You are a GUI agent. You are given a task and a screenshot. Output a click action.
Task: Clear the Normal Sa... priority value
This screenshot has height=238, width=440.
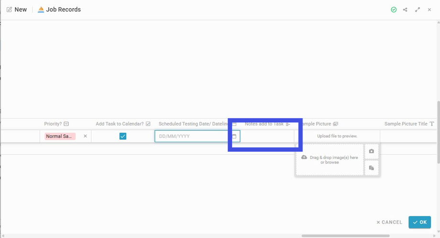click(85, 136)
